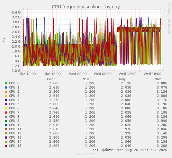The width and height of the screenshot is (172, 158).
Task: Click the 'Hz' vertical axis label
Action: pyautogui.click(x=3, y=40)
